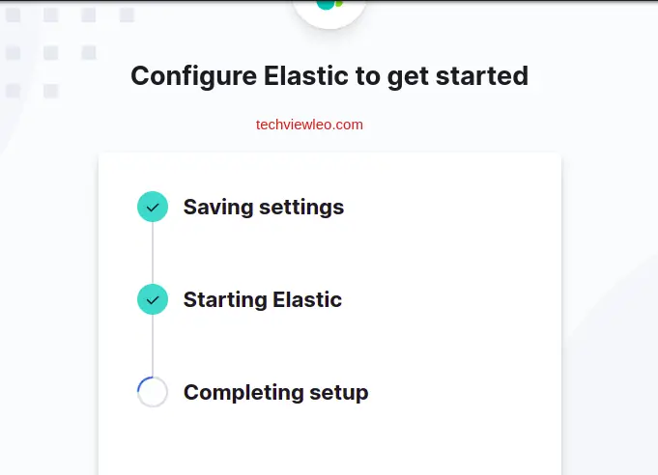Click the word Configure in the heading
The image size is (658, 475).
click(x=186, y=75)
